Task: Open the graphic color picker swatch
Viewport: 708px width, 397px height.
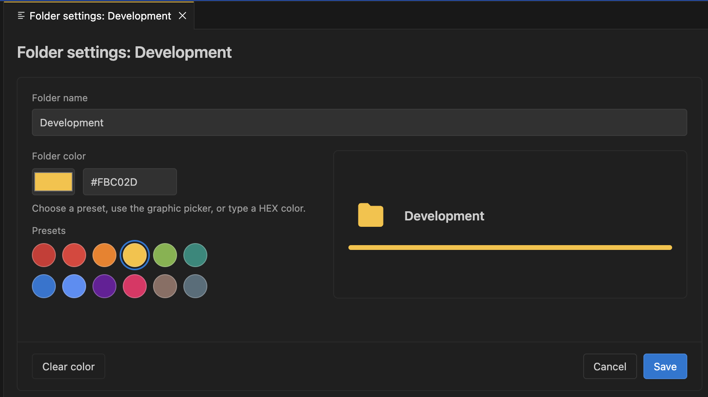Action: (x=53, y=182)
